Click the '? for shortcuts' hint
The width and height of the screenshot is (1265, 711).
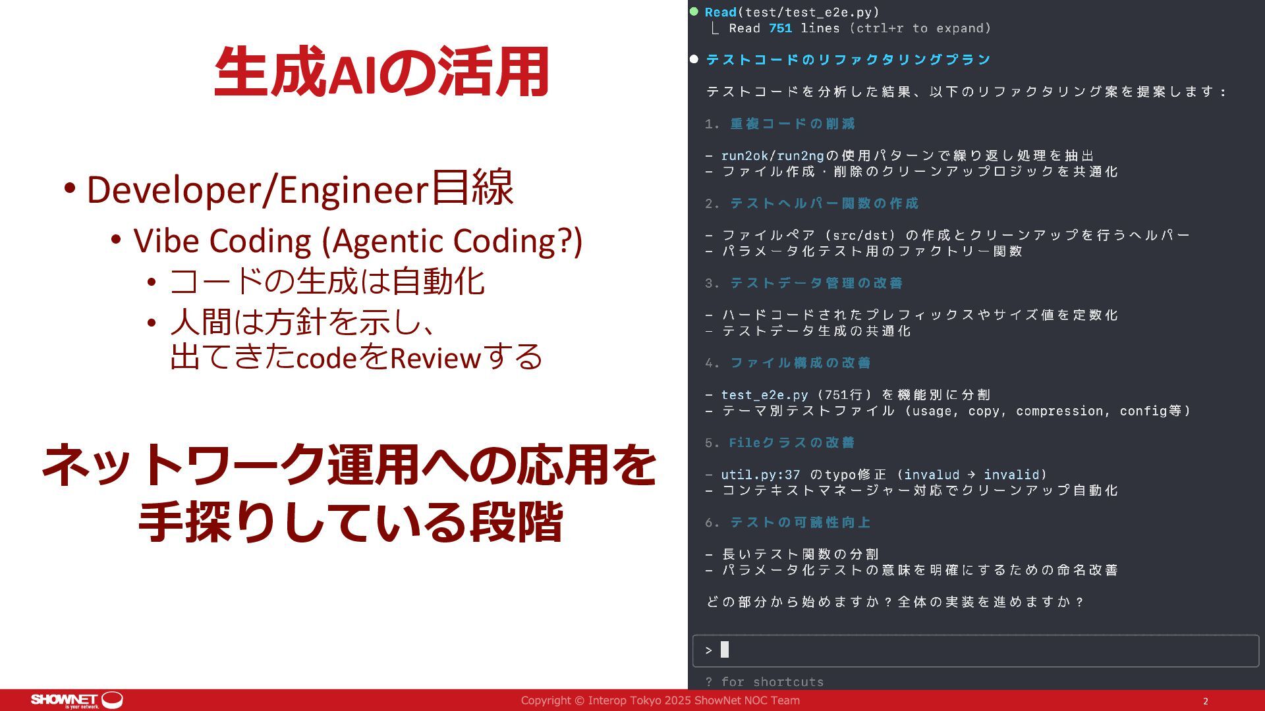point(764,682)
